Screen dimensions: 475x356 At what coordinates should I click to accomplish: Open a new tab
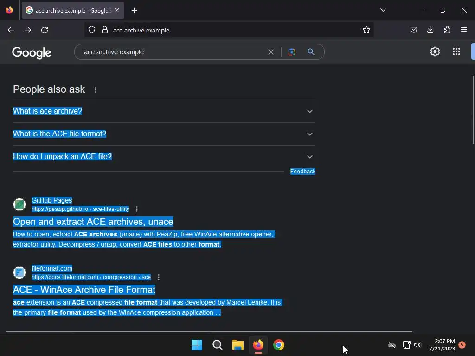tap(134, 11)
